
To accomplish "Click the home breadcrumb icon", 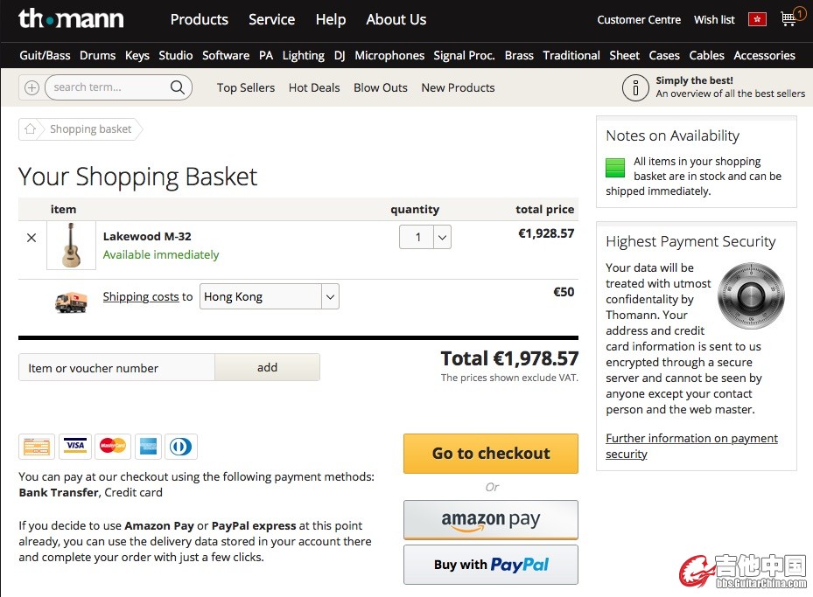I will click(x=31, y=129).
